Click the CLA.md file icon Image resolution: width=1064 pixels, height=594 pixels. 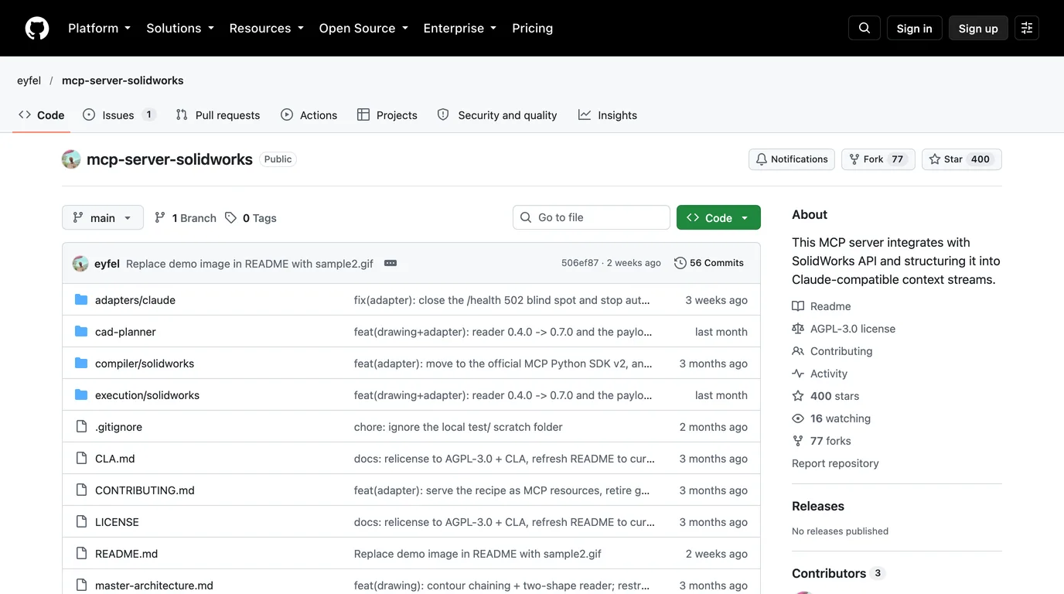pos(81,459)
